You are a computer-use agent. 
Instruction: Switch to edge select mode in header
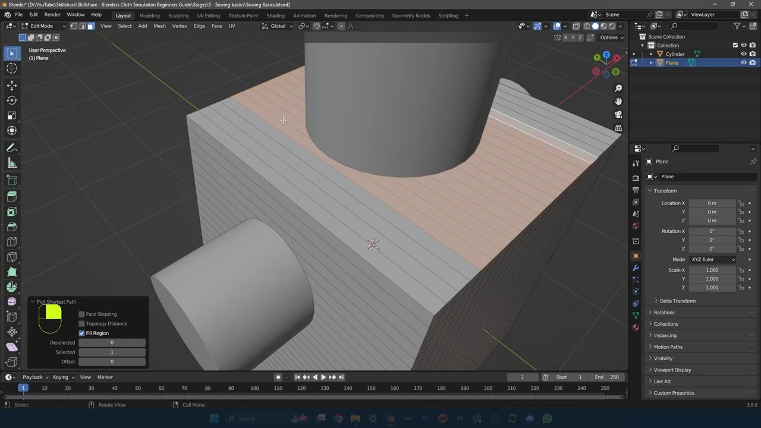click(x=82, y=26)
